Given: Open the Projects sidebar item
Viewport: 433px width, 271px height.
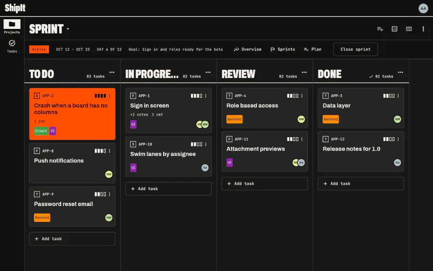Looking at the screenshot, I should [x=12, y=27].
